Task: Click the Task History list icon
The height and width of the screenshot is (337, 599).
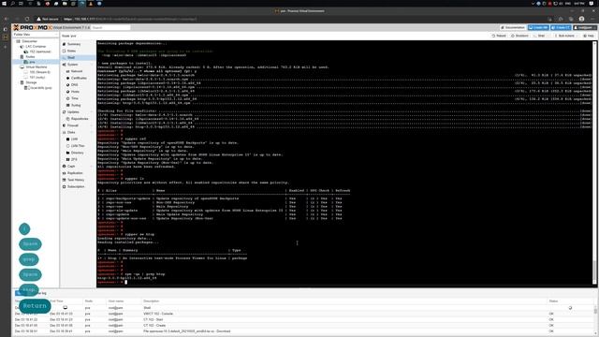Action: coord(65,180)
